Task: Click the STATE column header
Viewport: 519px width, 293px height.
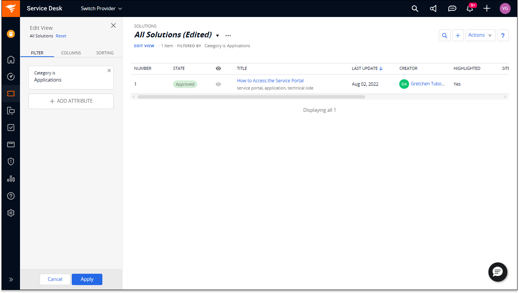Action: coord(179,68)
